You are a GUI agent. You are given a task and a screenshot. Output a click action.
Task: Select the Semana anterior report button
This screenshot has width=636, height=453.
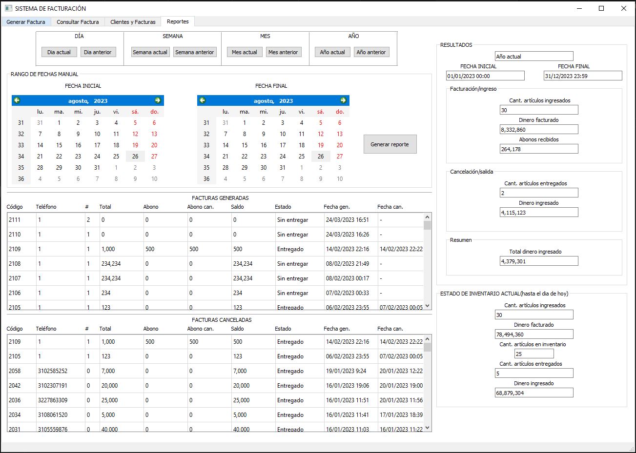click(194, 52)
